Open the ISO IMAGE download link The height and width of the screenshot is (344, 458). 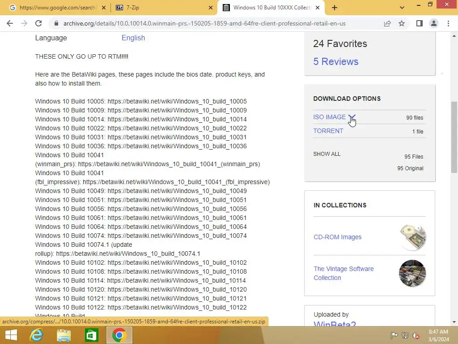pos(330,117)
